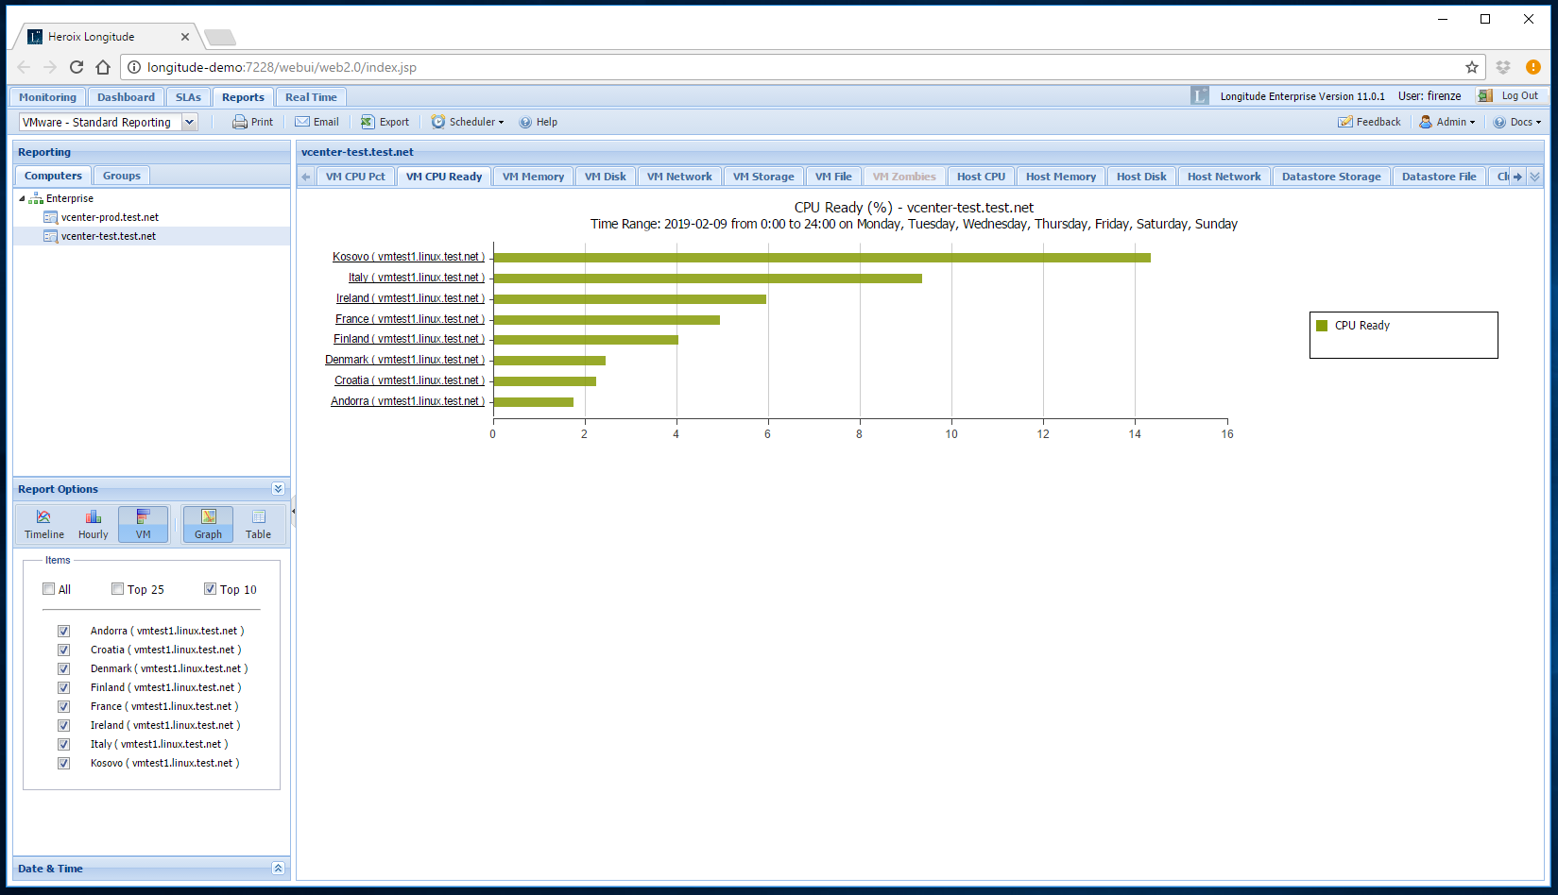Click the Feedback icon

pos(1345,122)
